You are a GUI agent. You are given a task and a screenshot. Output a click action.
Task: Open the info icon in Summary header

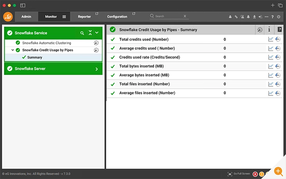point(269,29)
